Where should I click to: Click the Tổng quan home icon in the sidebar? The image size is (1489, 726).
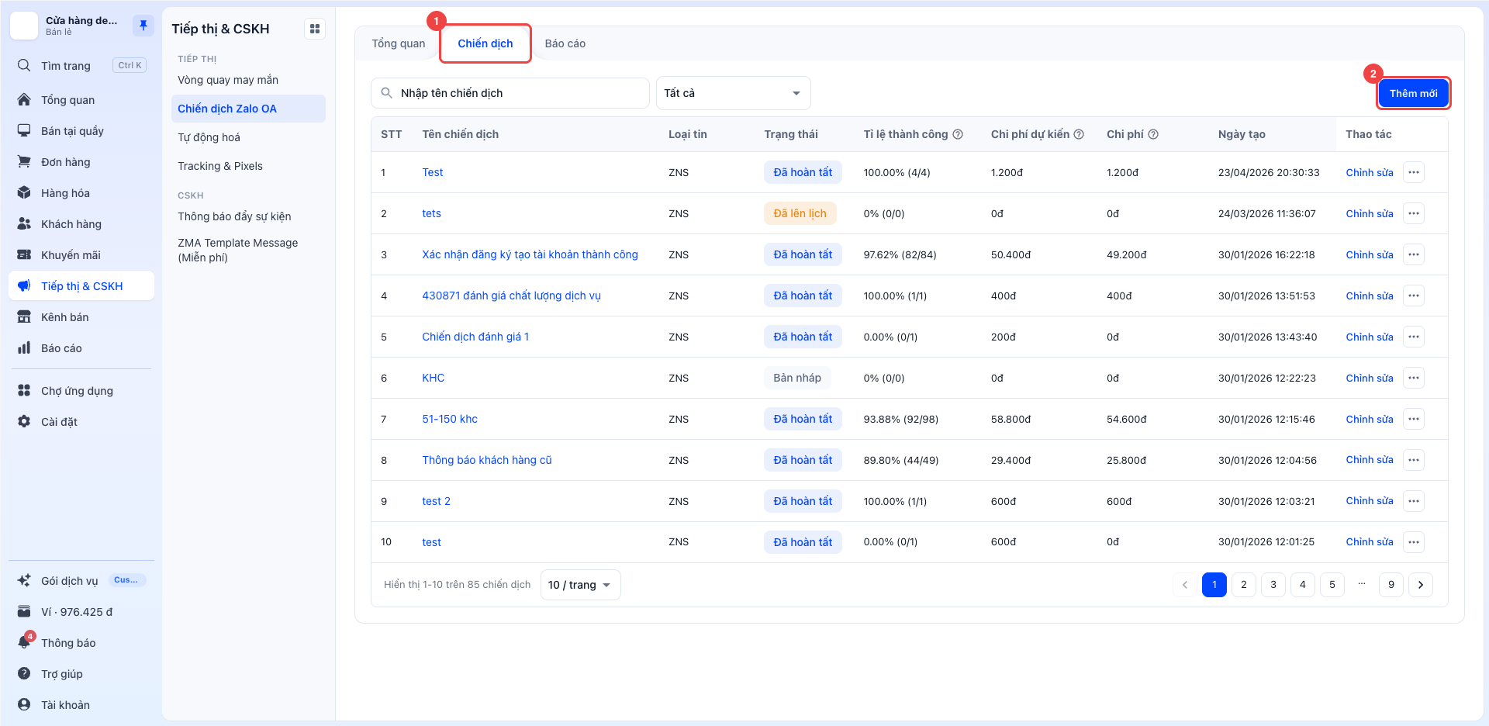point(24,100)
